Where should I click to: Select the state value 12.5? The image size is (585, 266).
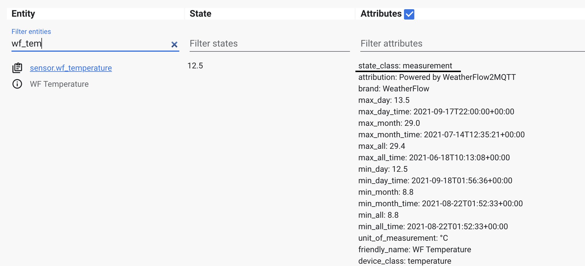(195, 65)
